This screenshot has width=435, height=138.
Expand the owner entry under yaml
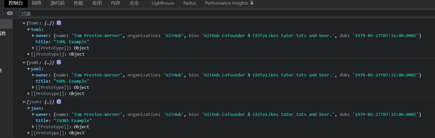point(33,75)
